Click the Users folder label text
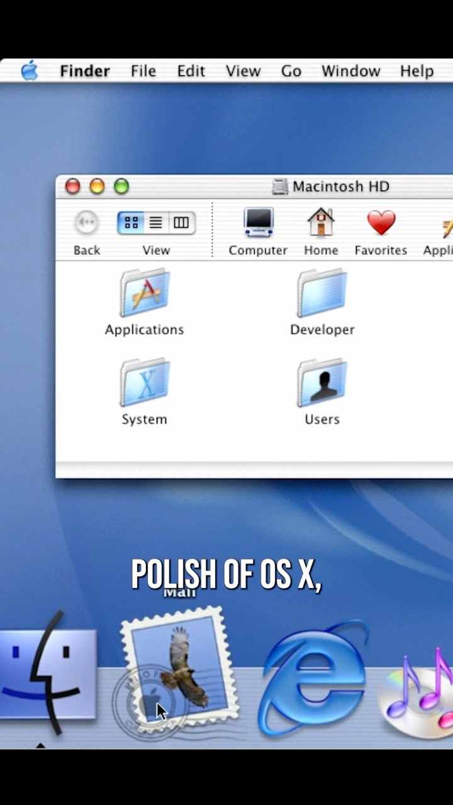The image size is (453, 805). 322,419
